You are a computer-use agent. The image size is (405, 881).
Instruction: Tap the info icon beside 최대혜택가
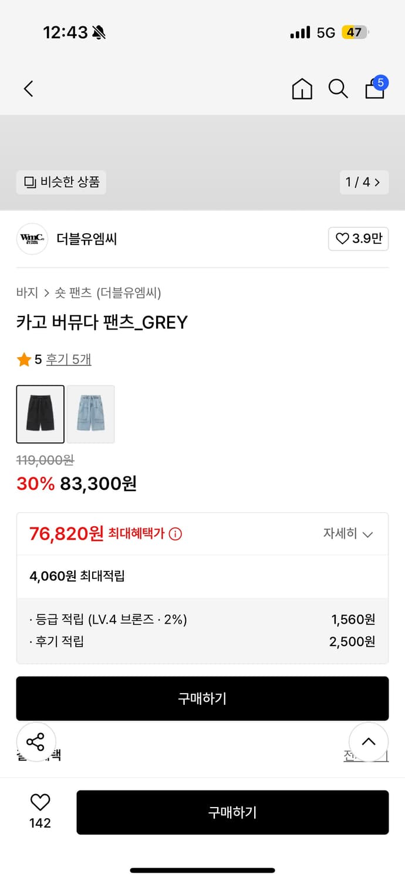[175, 534]
